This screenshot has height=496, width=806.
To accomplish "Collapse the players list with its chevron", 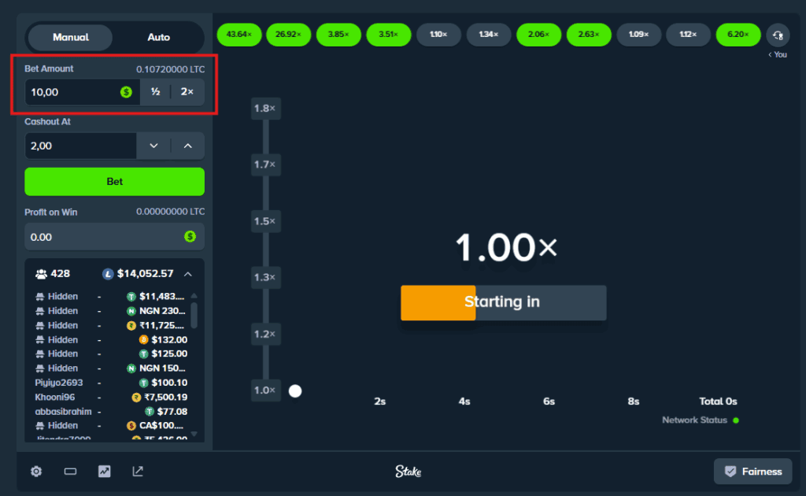I will tap(187, 273).
